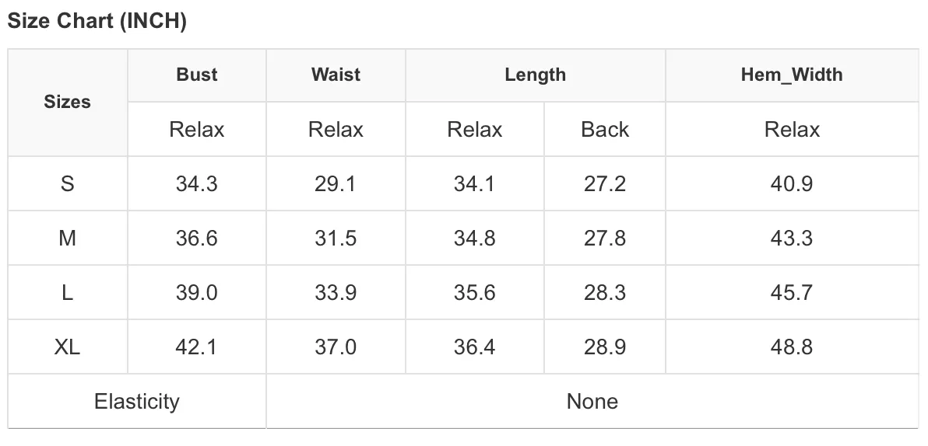The height and width of the screenshot is (446, 928).
Task: Select the None elasticity value cell
Action: (592, 401)
